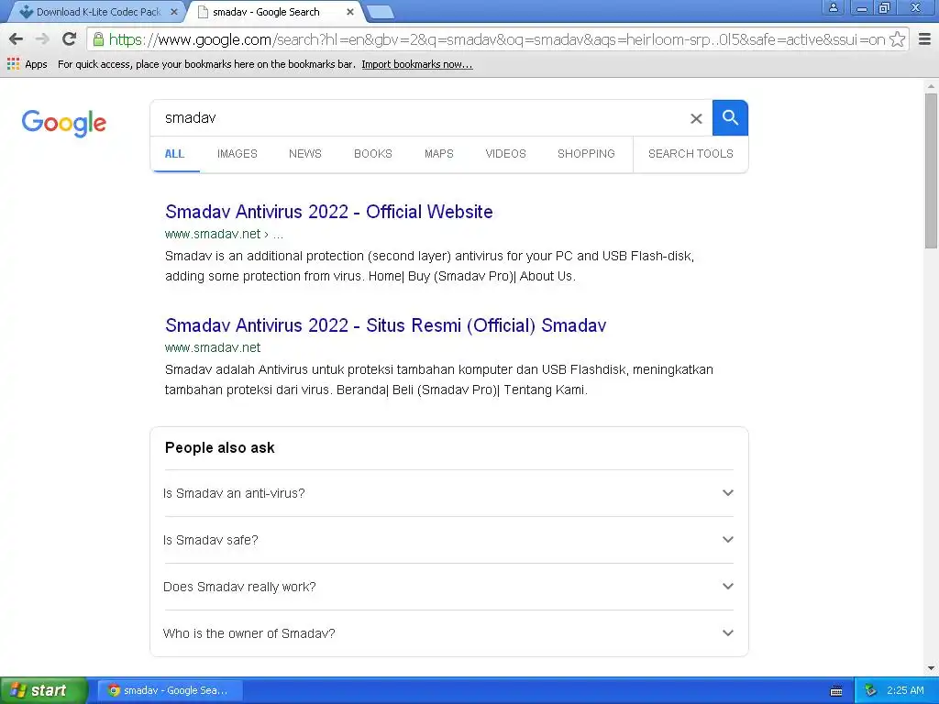Go back using the browser back arrow
This screenshot has width=939, height=704.
(17, 39)
